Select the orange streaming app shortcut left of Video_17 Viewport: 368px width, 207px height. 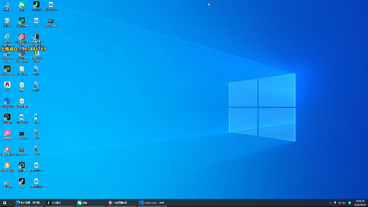tap(7, 151)
